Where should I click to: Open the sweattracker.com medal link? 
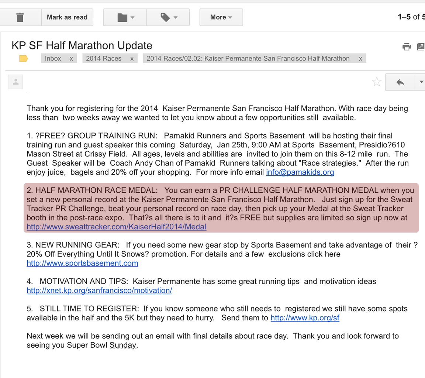pos(116,227)
